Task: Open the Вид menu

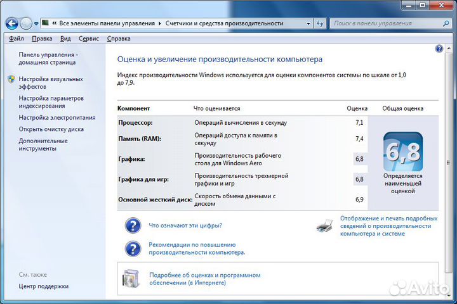Action: 65,39
